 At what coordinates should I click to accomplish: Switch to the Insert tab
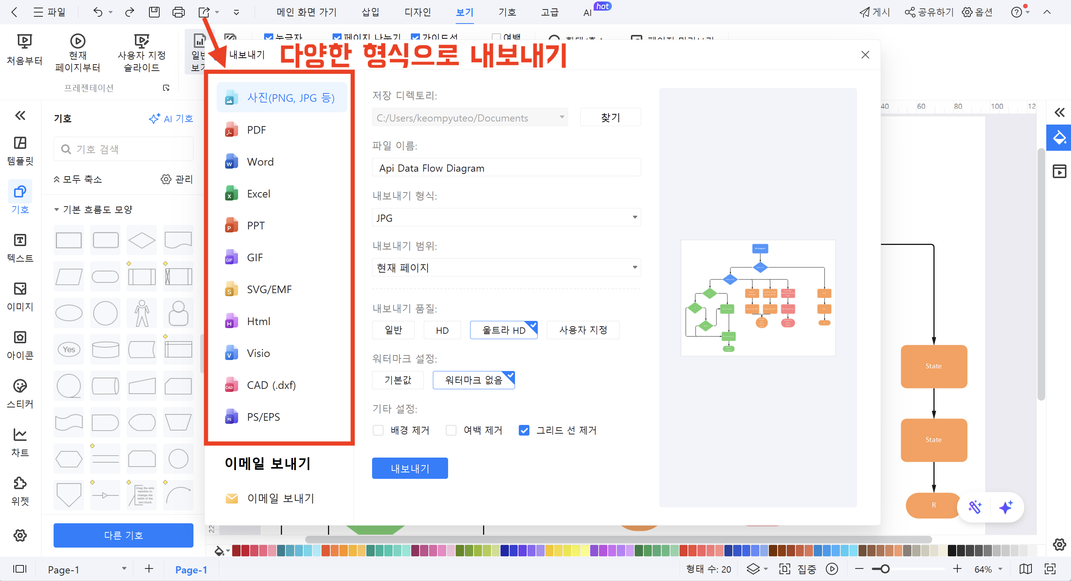point(370,12)
